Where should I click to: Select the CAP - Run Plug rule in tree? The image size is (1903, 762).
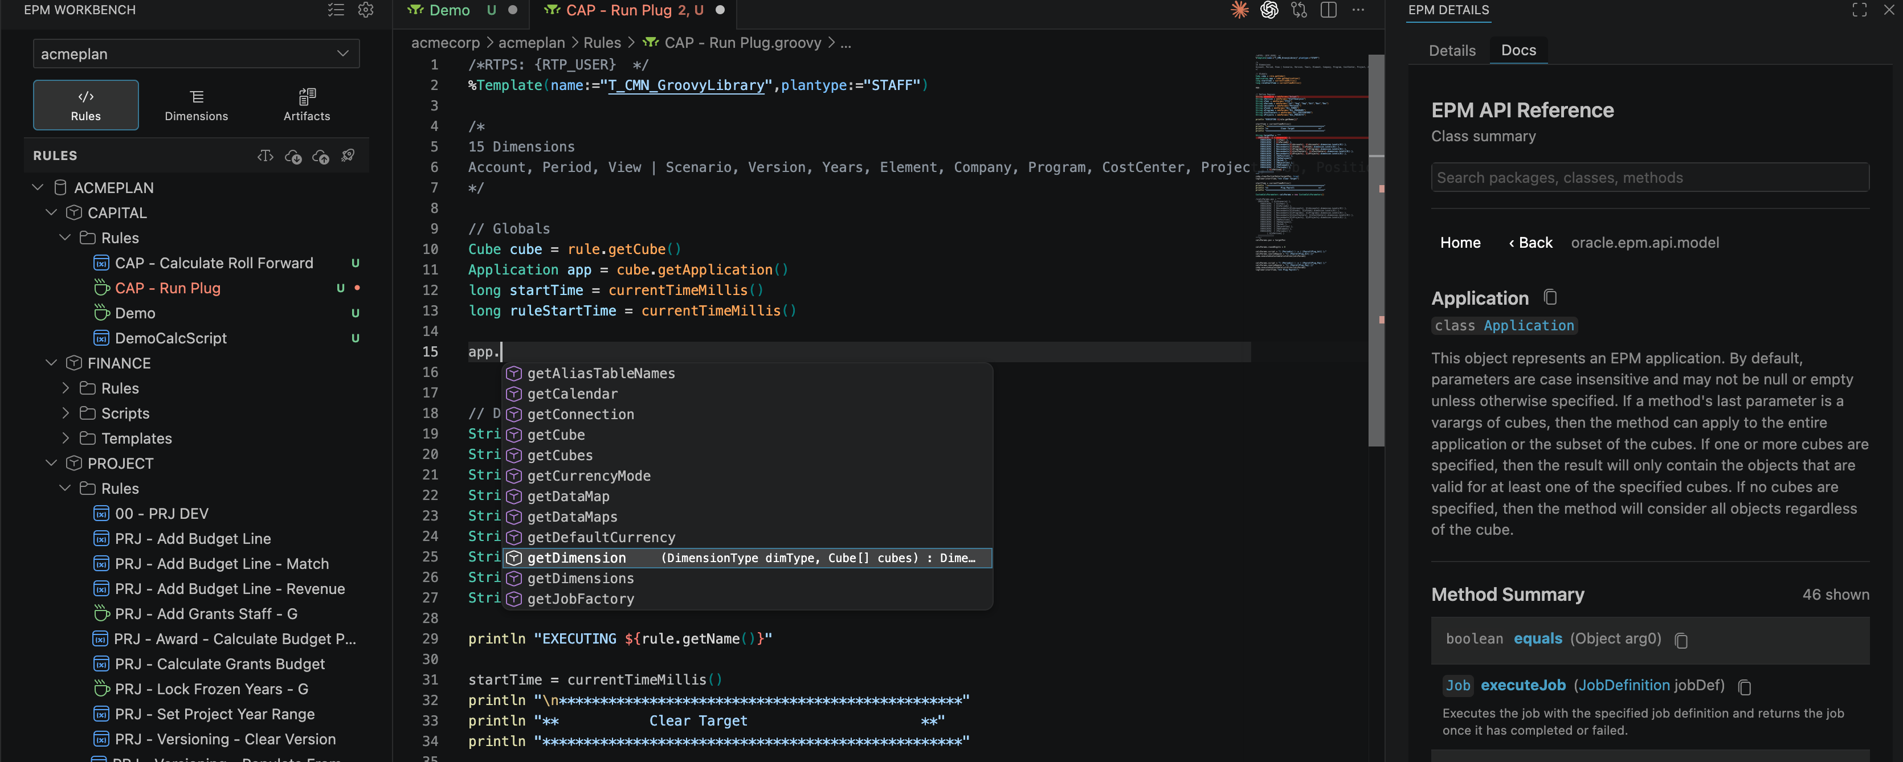168,288
